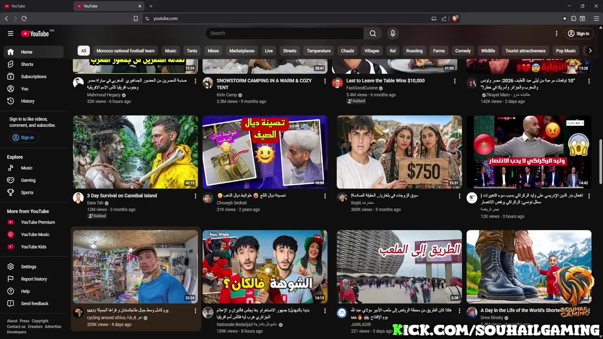This screenshot has width=603, height=339.
Task: Open more options for Royki video
Action: coord(459,196)
